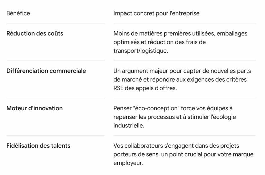Click the line RSE des appels d'offres
This screenshot has width=265, height=175.
tap(145, 88)
